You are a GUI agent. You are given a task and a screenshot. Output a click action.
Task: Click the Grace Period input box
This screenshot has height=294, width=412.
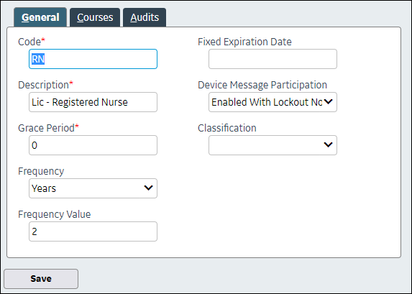pos(93,145)
